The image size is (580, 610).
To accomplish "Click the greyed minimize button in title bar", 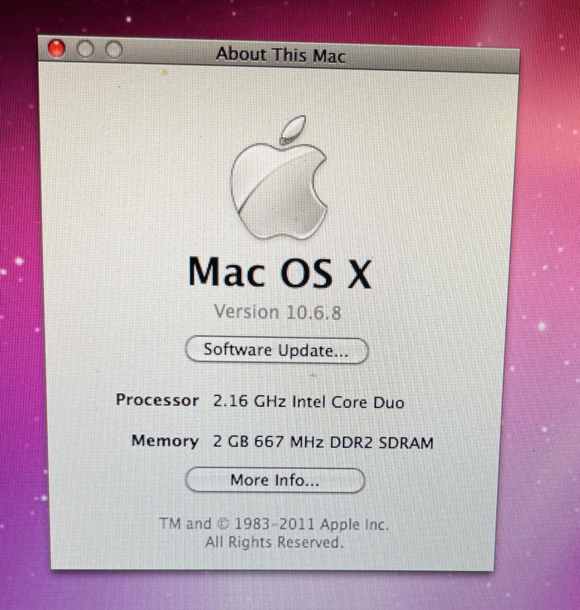I will 85,49.
